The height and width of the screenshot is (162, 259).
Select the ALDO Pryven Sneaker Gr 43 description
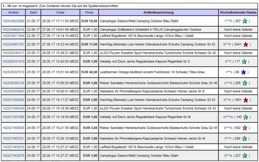(158, 108)
